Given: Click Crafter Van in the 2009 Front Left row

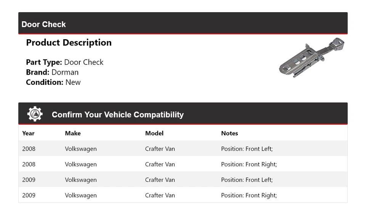Looking at the screenshot, I should point(160,180).
